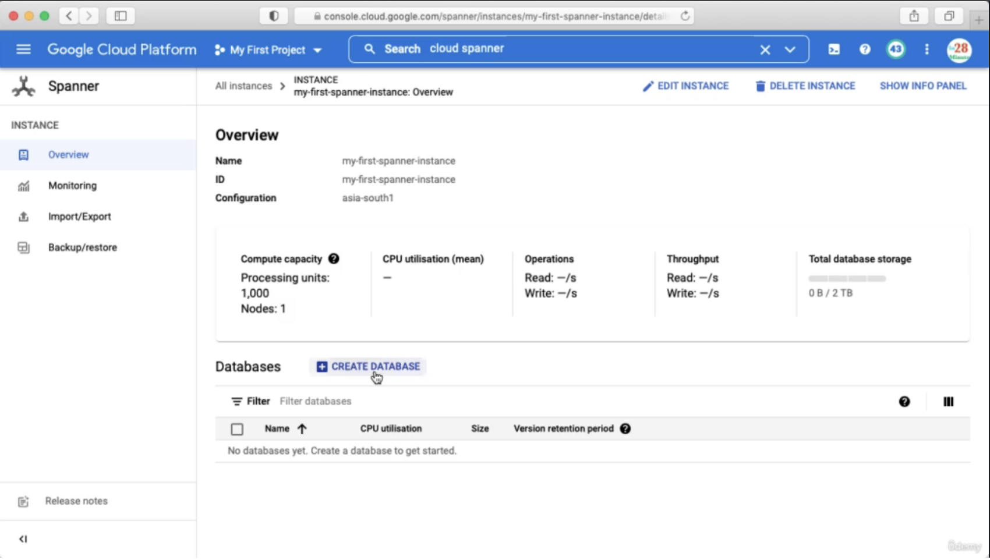The width and height of the screenshot is (990, 560).
Task: Sort by Name column arrow
Action: coord(302,429)
